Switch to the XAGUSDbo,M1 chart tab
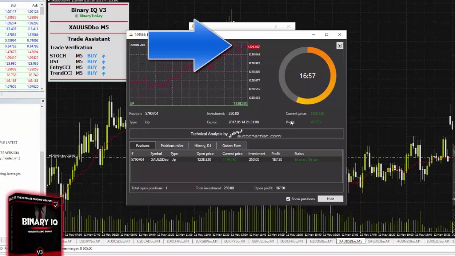The image size is (455, 256). point(379,241)
